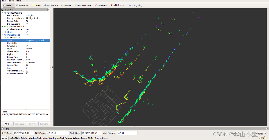Click the Grid display icon
The height and width of the screenshot is (140, 269).
pos(5,32)
